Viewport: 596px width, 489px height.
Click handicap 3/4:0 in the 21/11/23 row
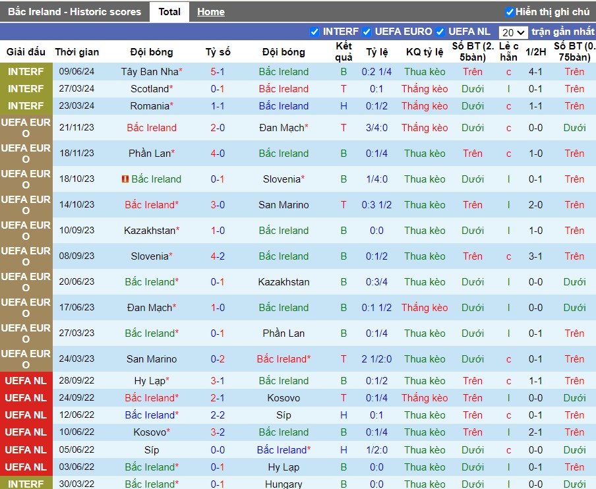376,127
